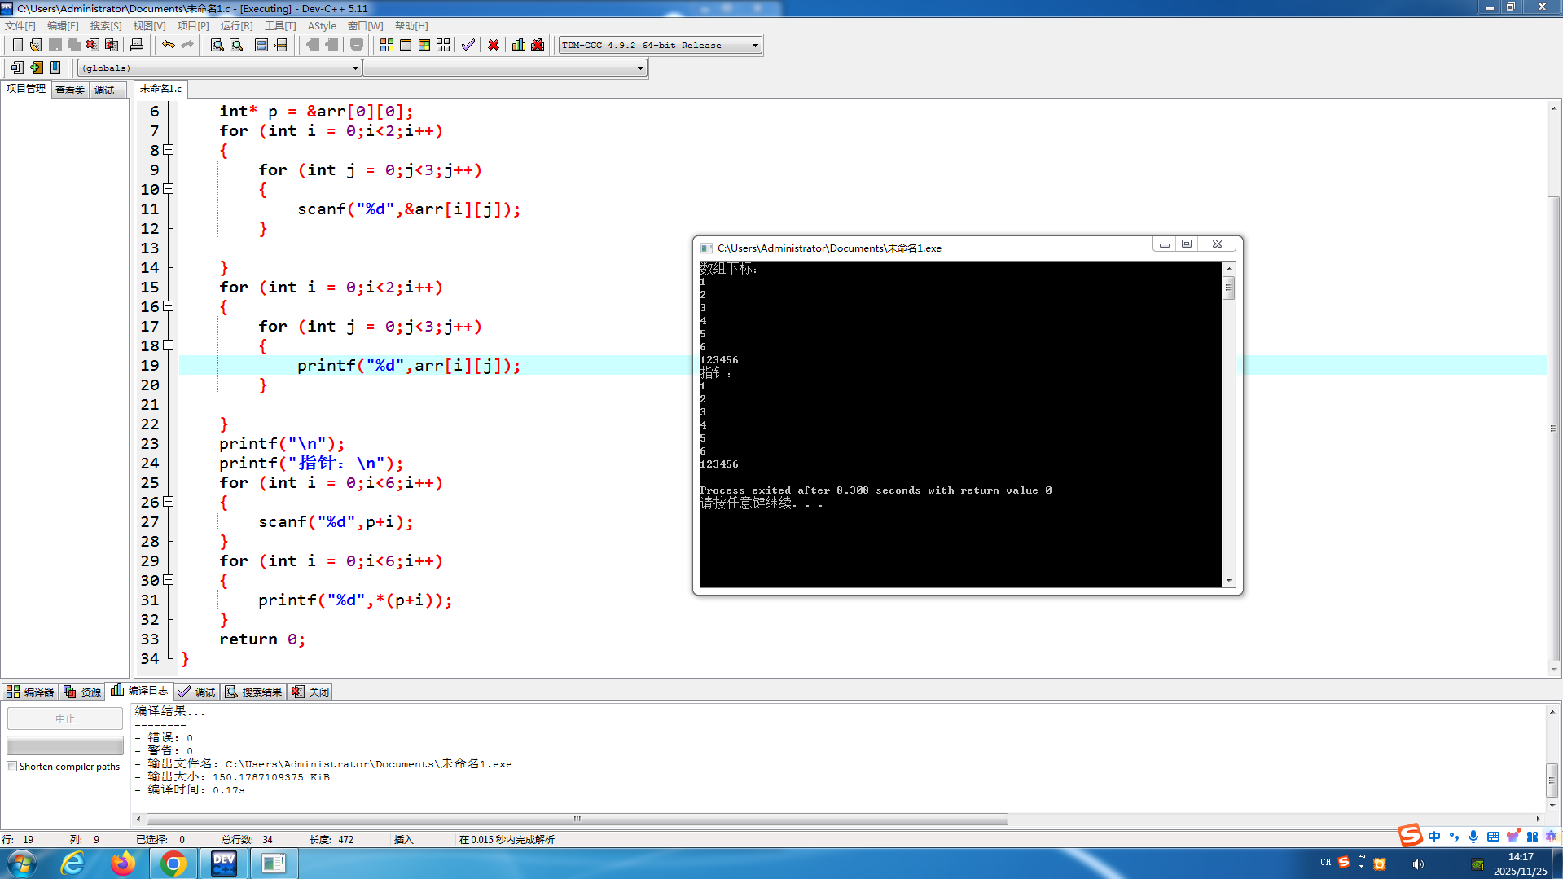The image size is (1563, 879).
Task: Switch to the 编译器 bottom tab
Action: (x=30, y=692)
